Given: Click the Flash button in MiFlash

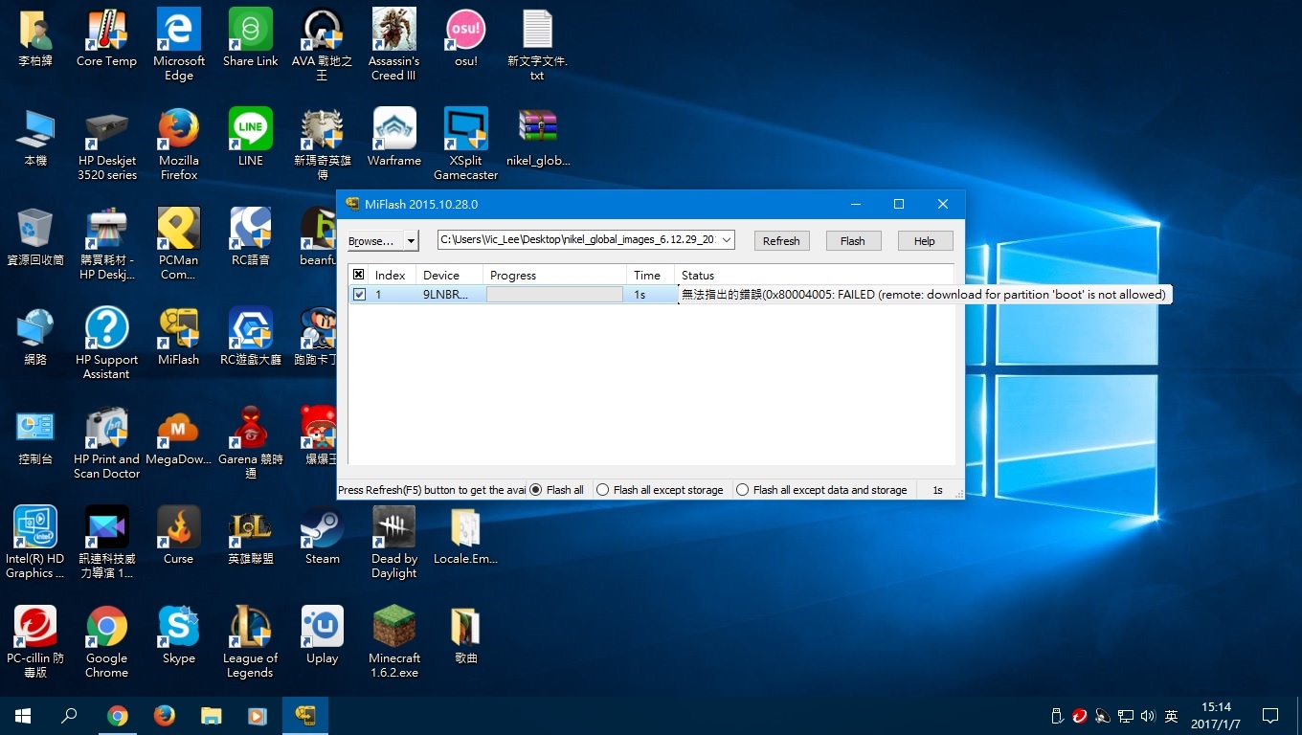Looking at the screenshot, I should (x=853, y=241).
